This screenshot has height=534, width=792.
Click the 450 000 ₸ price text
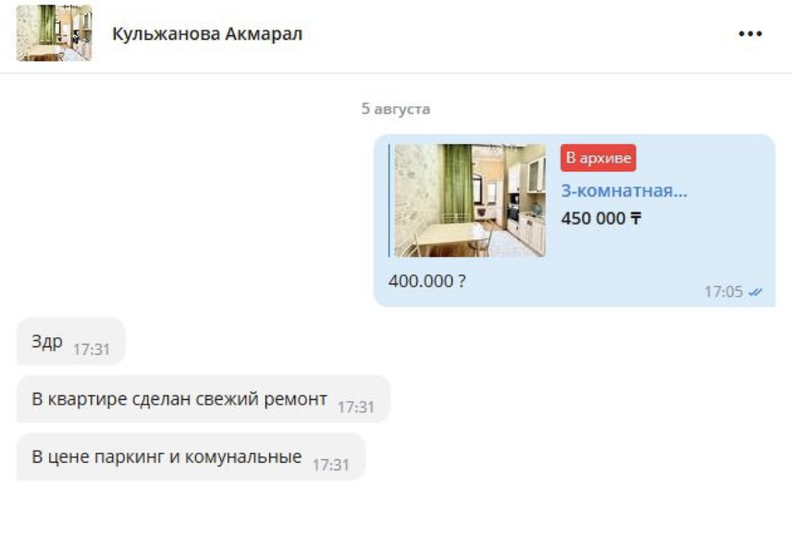pyautogui.click(x=601, y=218)
